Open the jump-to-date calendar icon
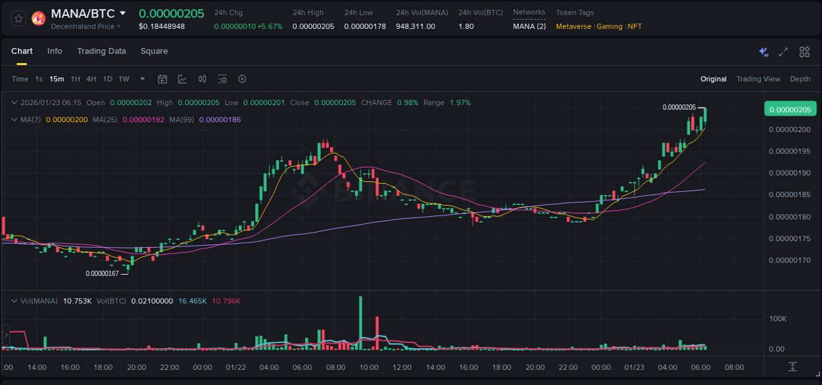The image size is (822, 385). click(162, 79)
